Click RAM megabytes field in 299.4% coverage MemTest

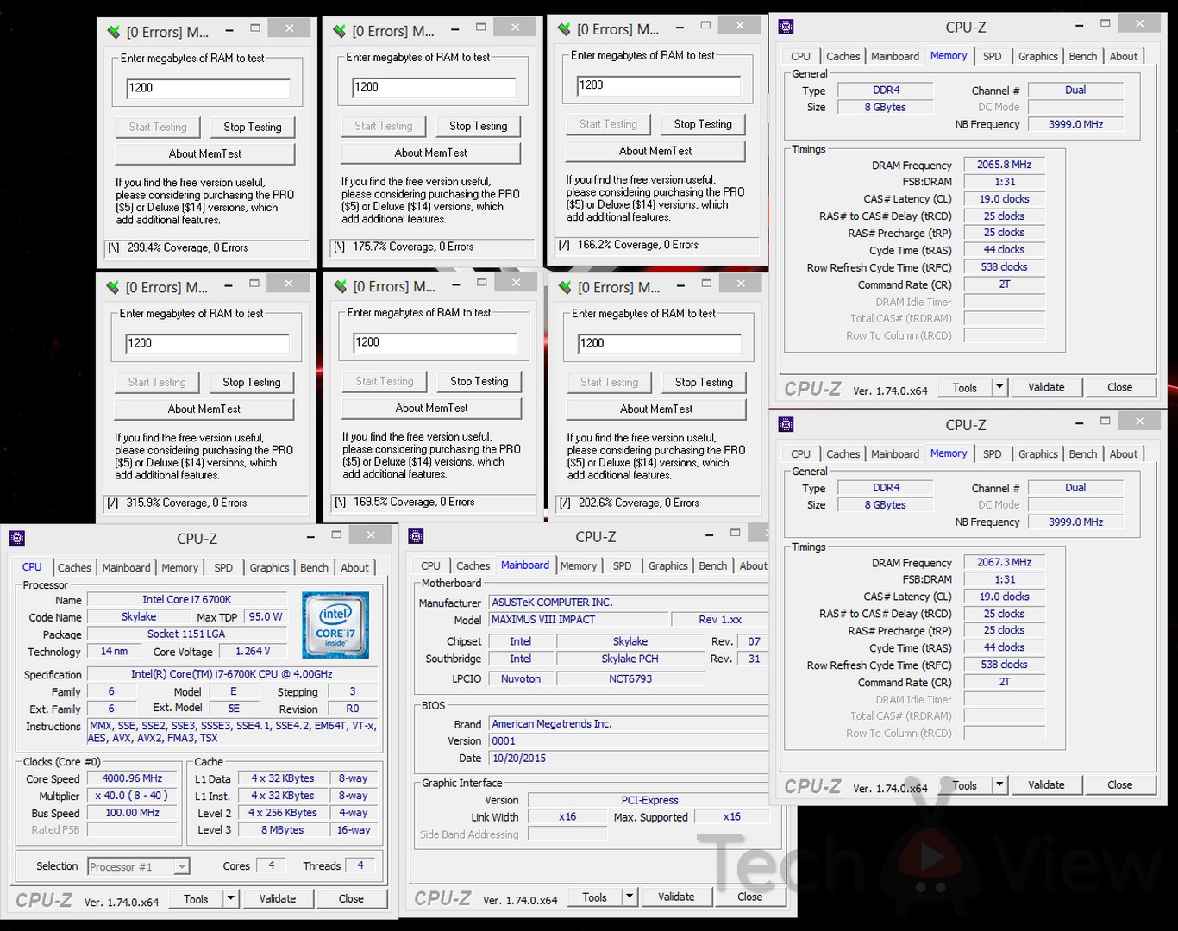point(208,88)
